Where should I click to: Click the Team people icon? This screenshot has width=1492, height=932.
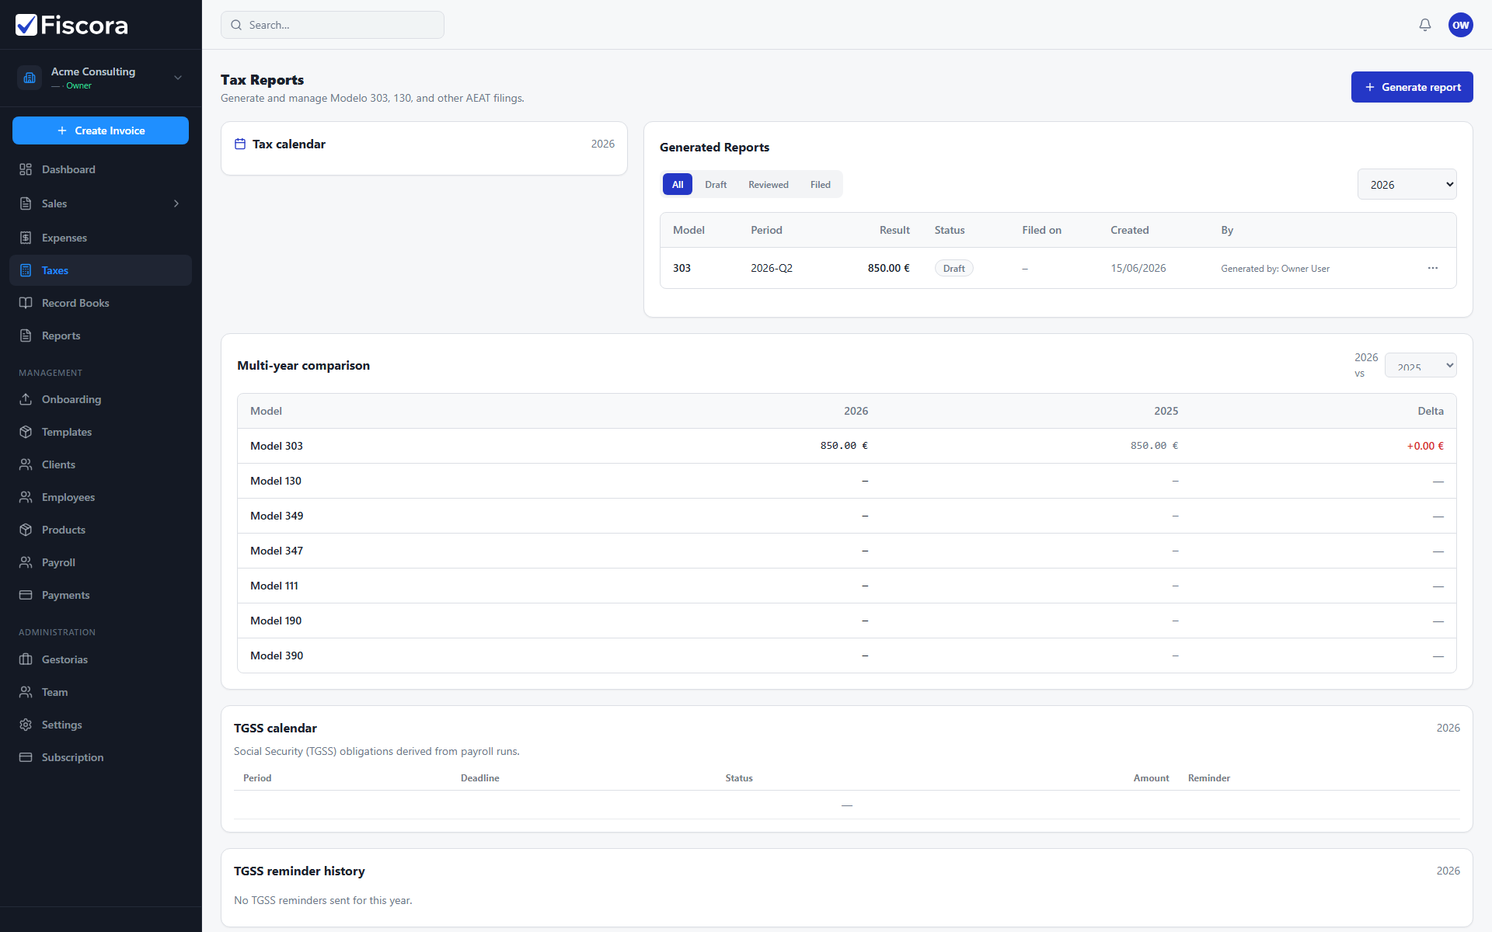26,692
